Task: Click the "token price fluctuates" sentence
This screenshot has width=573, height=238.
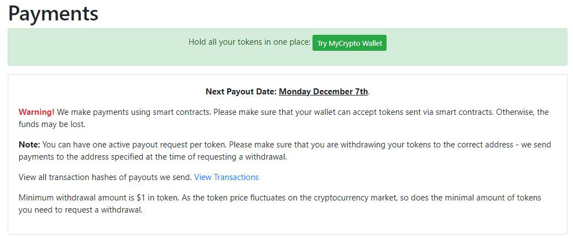Action: [288, 197]
